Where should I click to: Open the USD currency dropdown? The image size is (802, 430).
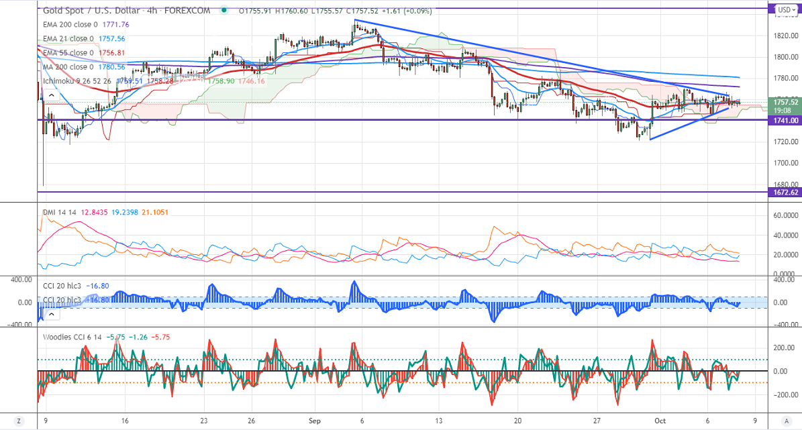point(786,9)
